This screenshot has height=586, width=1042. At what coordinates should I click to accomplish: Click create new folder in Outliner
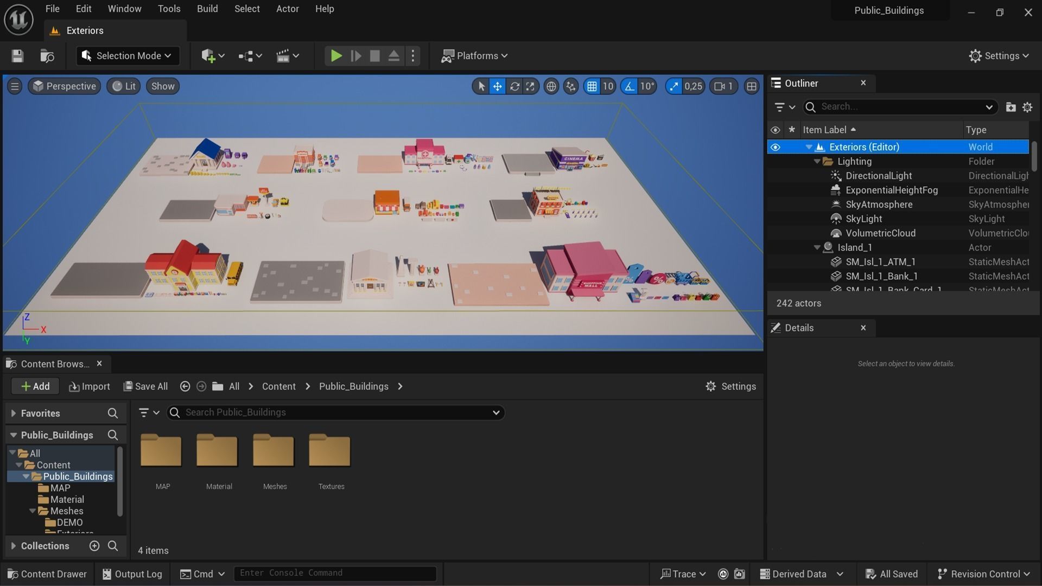point(1010,107)
